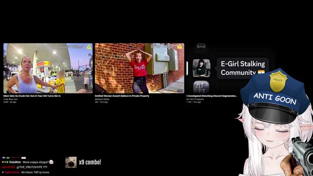The image size is (313, 176).
Task: Click chat message '4d chess 140 iq move'
Action: (x=35, y=172)
